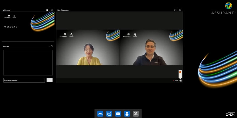Click the Welcome panel title

click(7, 10)
